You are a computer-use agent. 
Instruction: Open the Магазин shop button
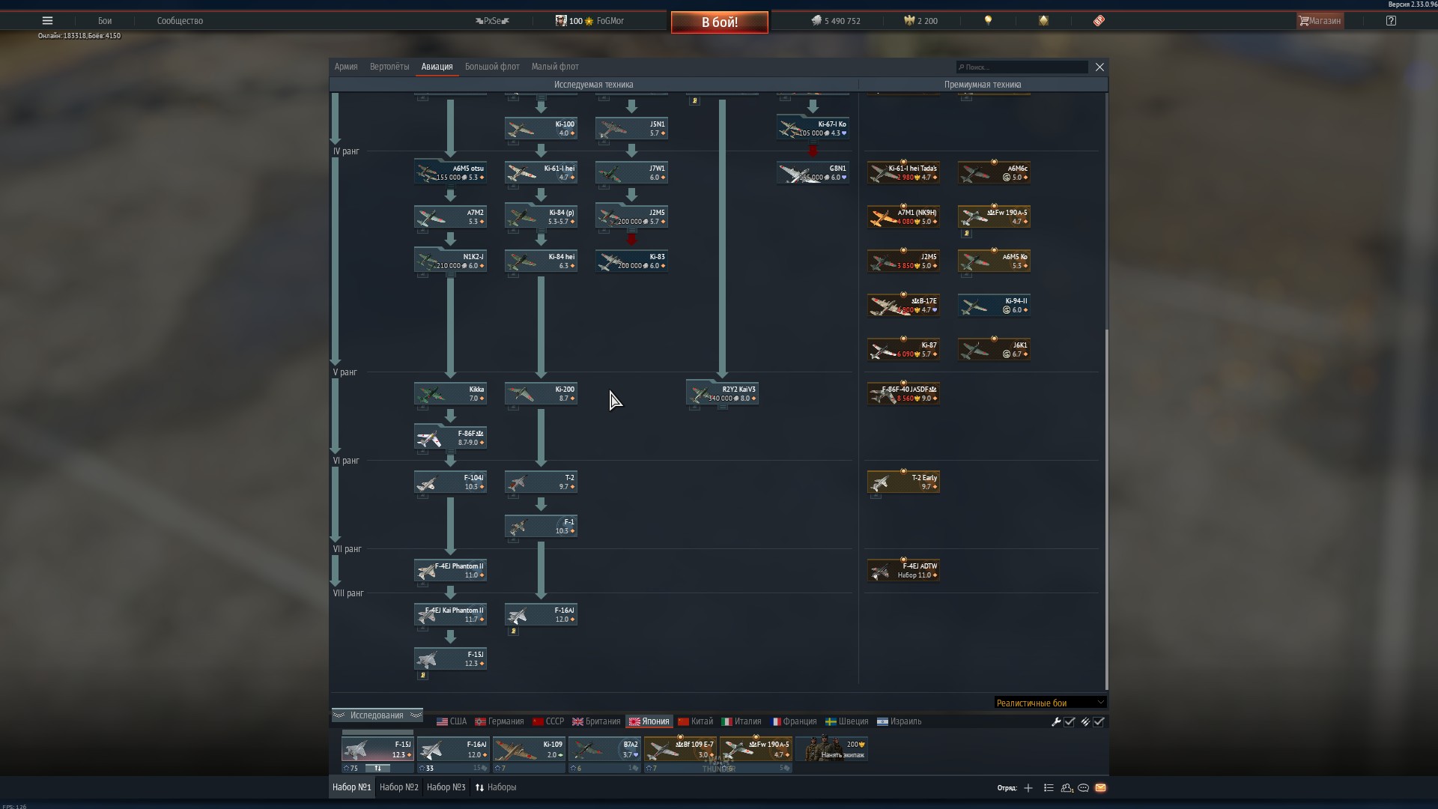point(1320,21)
